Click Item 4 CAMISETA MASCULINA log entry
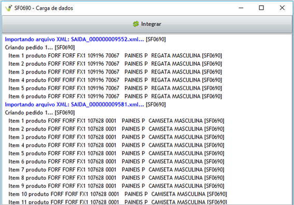 [116, 145]
